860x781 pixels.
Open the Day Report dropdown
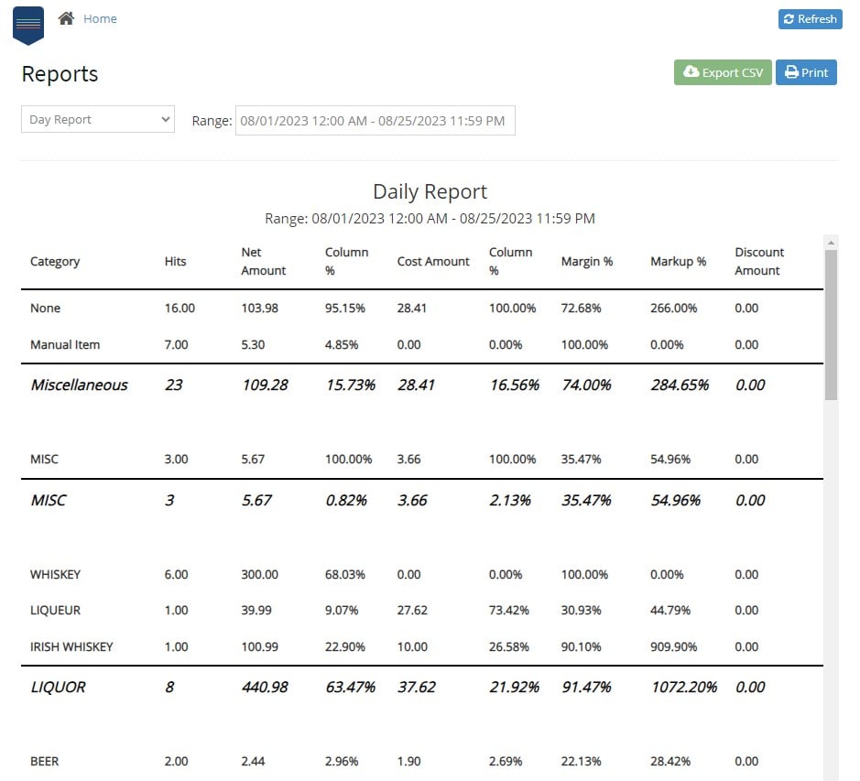(x=97, y=119)
